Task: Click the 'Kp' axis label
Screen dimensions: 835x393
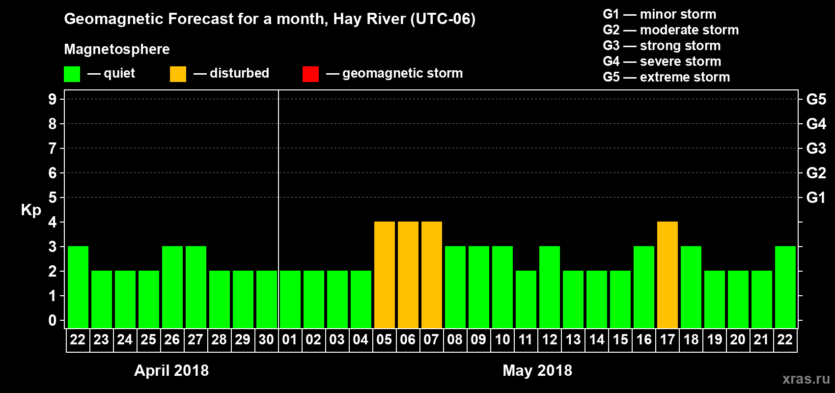Action: tap(31, 210)
